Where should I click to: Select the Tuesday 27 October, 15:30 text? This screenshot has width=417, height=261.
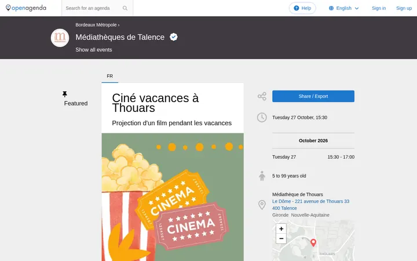[299, 117]
